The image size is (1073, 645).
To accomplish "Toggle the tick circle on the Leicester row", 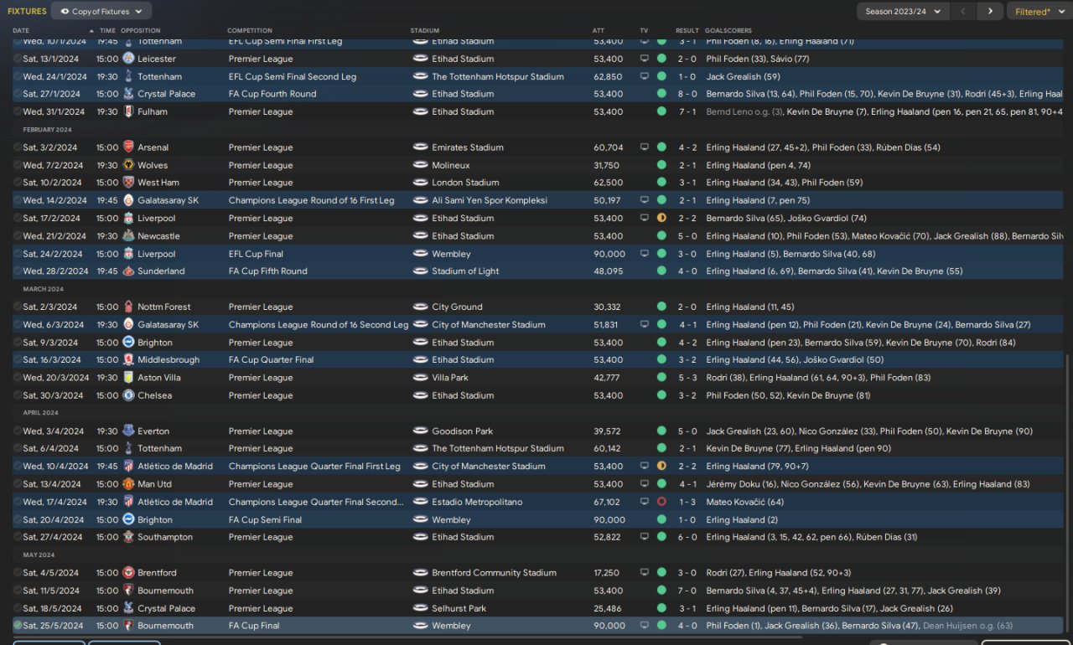I will point(18,59).
